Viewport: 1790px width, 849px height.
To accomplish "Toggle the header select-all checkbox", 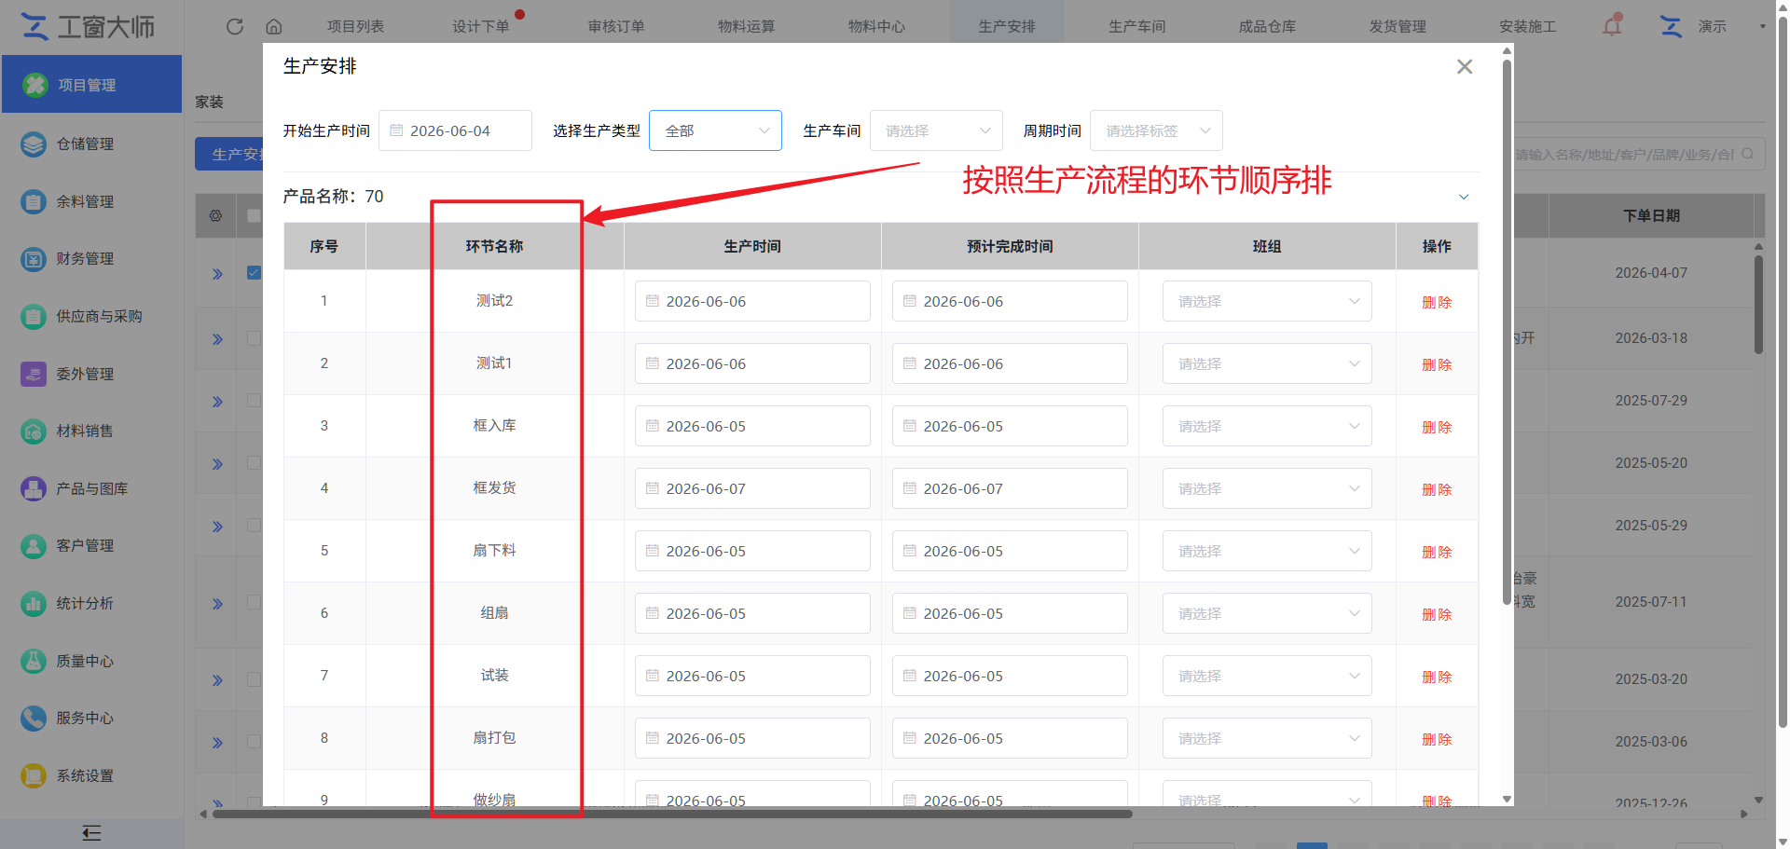I will (x=254, y=215).
